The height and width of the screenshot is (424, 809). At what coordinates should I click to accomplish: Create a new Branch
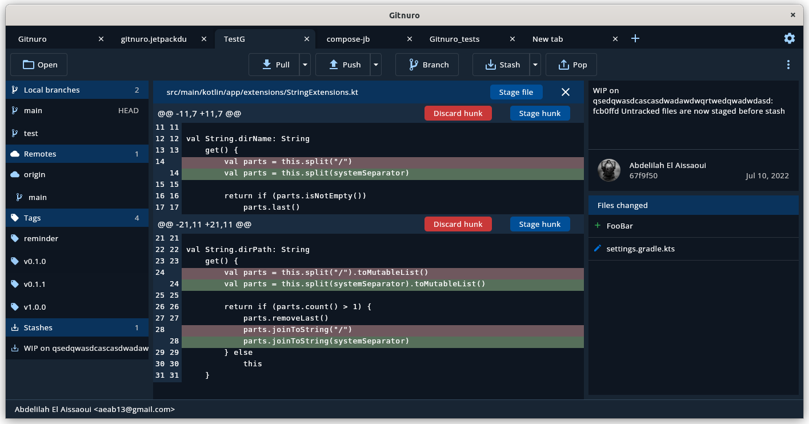click(x=427, y=65)
